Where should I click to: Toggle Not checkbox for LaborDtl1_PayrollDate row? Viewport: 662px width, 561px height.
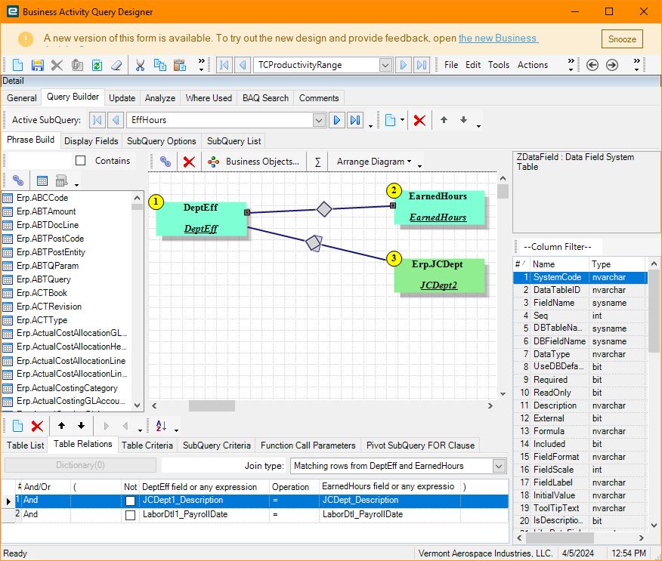tap(131, 515)
